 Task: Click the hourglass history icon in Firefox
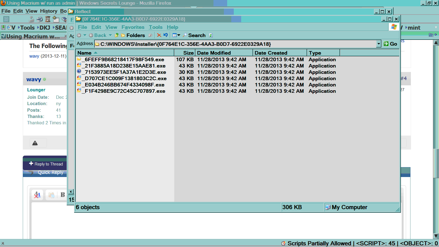pos(48,19)
